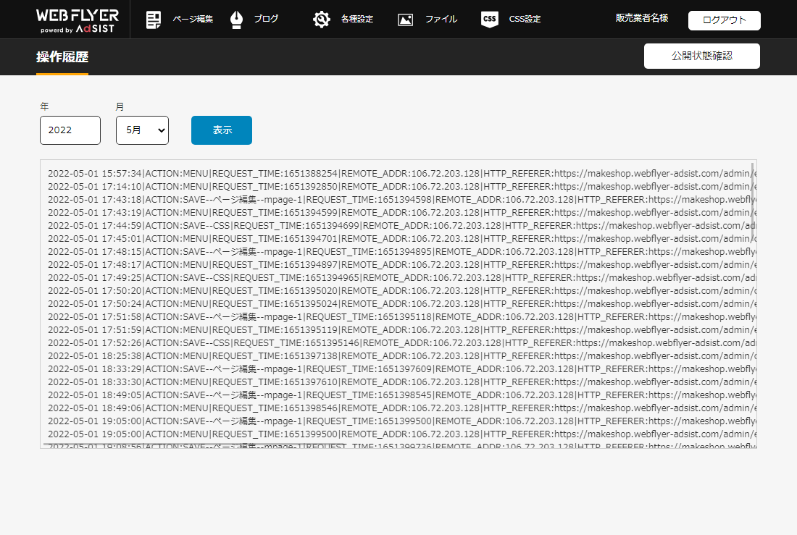Click the ページ編集 document icon
The height and width of the screenshot is (535, 797).
pyautogui.click(x=154, y=20)
